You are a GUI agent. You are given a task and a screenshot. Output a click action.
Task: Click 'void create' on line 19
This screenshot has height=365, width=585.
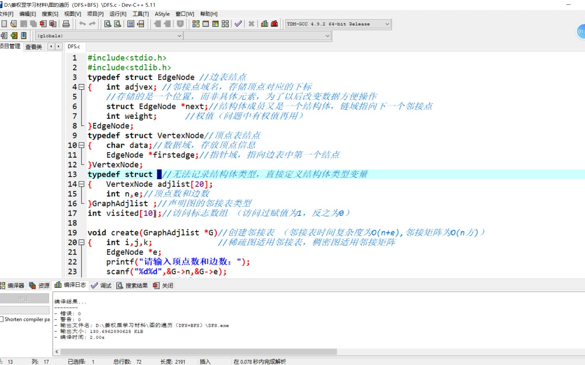click(113, 233)
